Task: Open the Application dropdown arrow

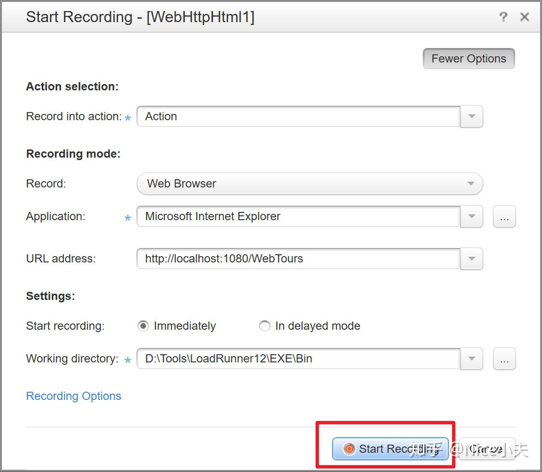Action: pos(471,217)
